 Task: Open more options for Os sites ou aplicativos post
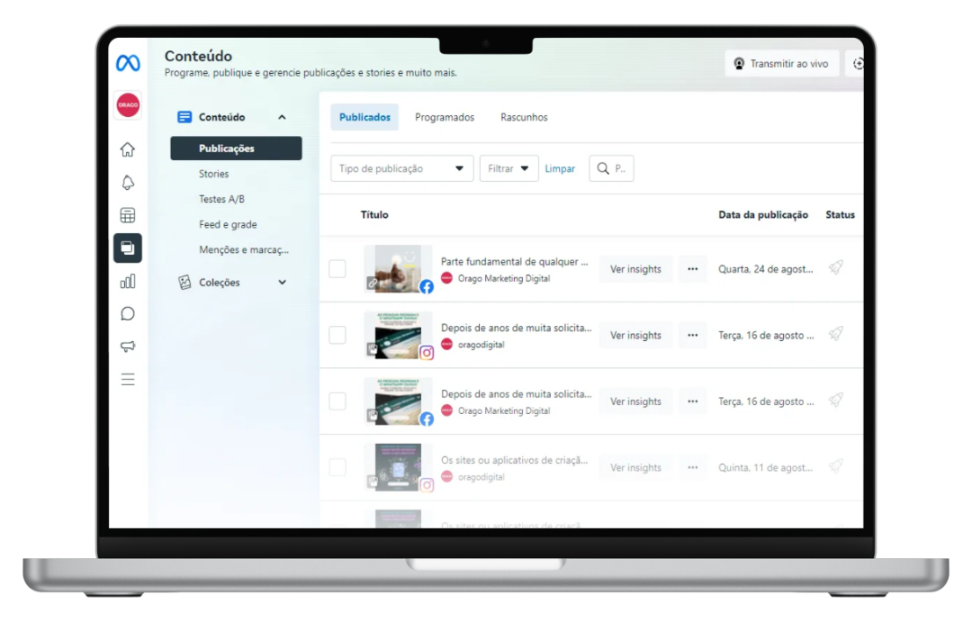[692, 467]
